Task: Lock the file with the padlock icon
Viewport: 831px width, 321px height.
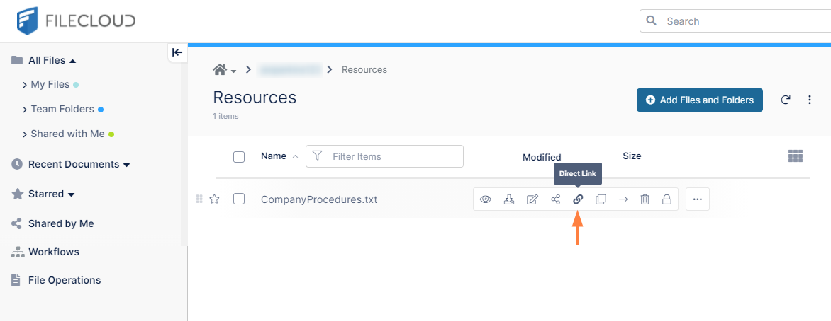Action: pos(667,199)
